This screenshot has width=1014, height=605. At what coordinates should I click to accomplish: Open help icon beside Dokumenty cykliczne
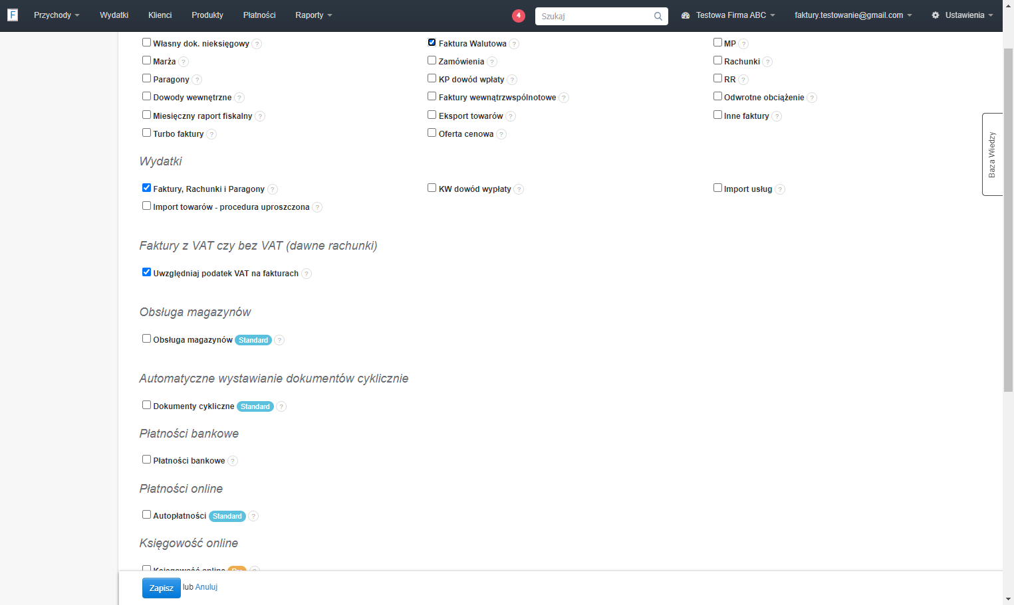(281, 406)
